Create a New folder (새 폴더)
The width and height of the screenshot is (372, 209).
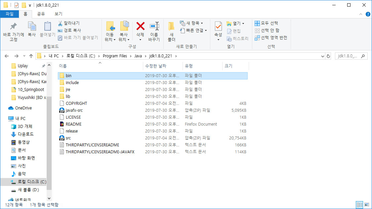[172, 32]
